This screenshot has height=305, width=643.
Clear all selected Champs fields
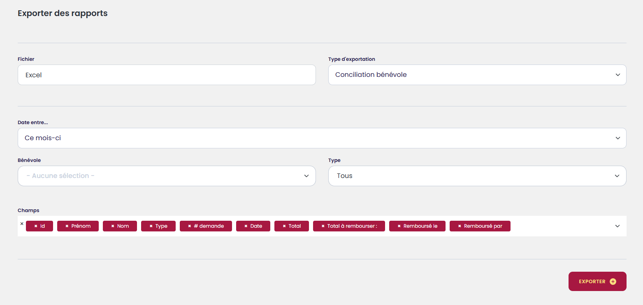(x=22, y=224)
